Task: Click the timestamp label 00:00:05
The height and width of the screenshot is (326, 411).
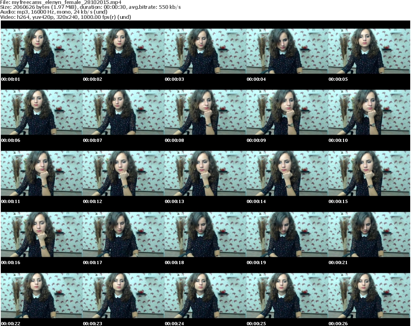Action: click(338, 79)
